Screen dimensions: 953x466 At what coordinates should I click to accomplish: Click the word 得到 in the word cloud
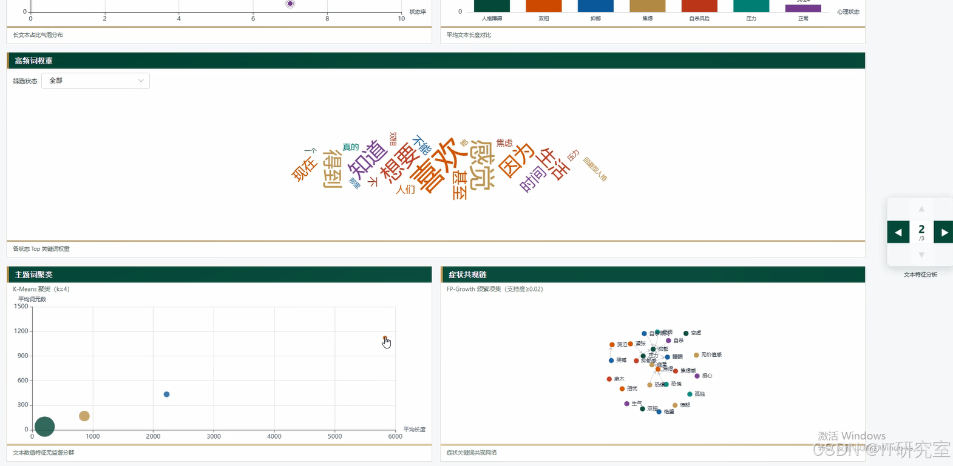tap(332, 168)
